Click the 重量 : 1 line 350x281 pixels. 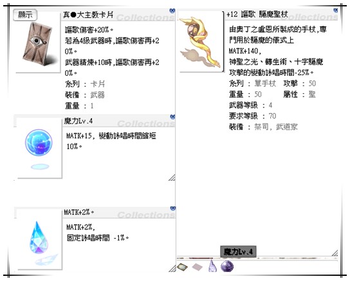coord(79,105)
